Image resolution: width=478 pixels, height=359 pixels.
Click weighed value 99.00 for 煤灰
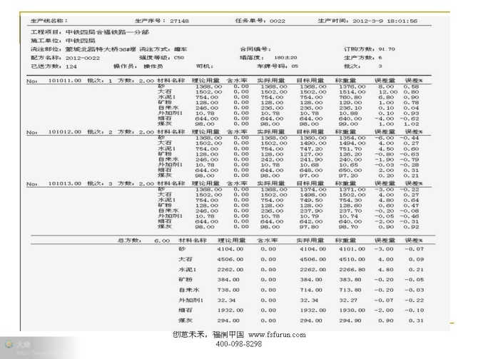pyautogui.click(x=348, y=124)
